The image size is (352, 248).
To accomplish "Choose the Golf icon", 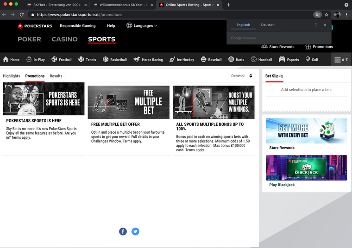I will pyautogui.click(x=308, y=59).
